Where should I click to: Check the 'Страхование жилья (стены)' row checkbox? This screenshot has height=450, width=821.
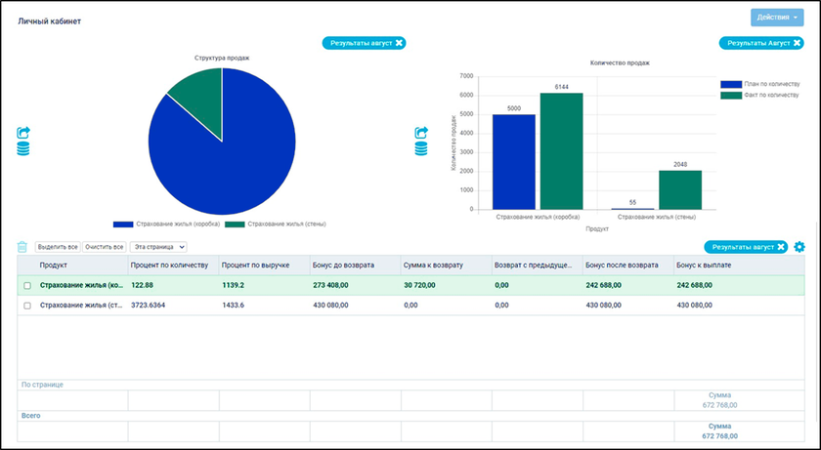(27, 306)
